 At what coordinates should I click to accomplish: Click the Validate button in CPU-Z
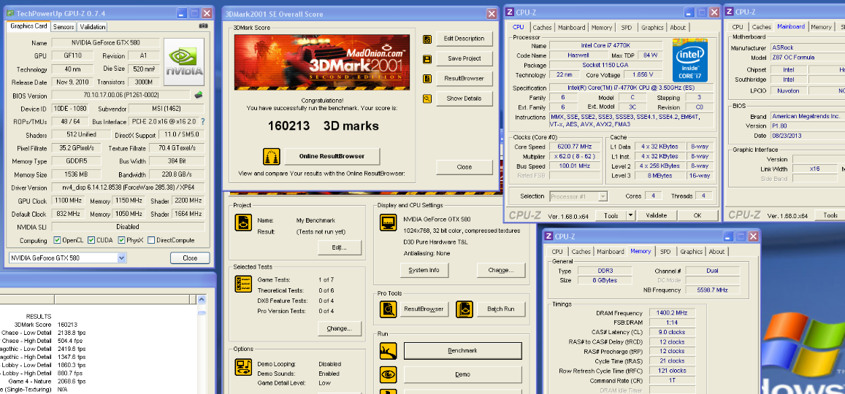point(656,216)
